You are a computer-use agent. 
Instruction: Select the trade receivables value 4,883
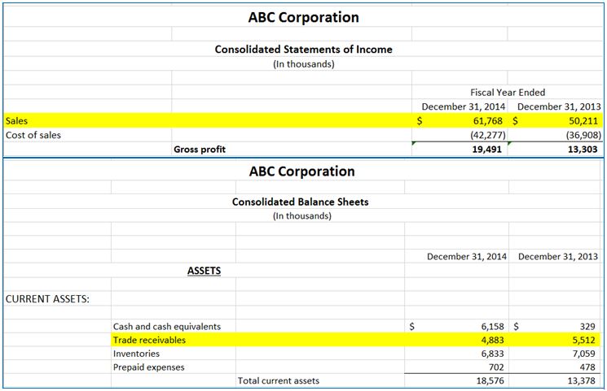[x=492, y=340]
